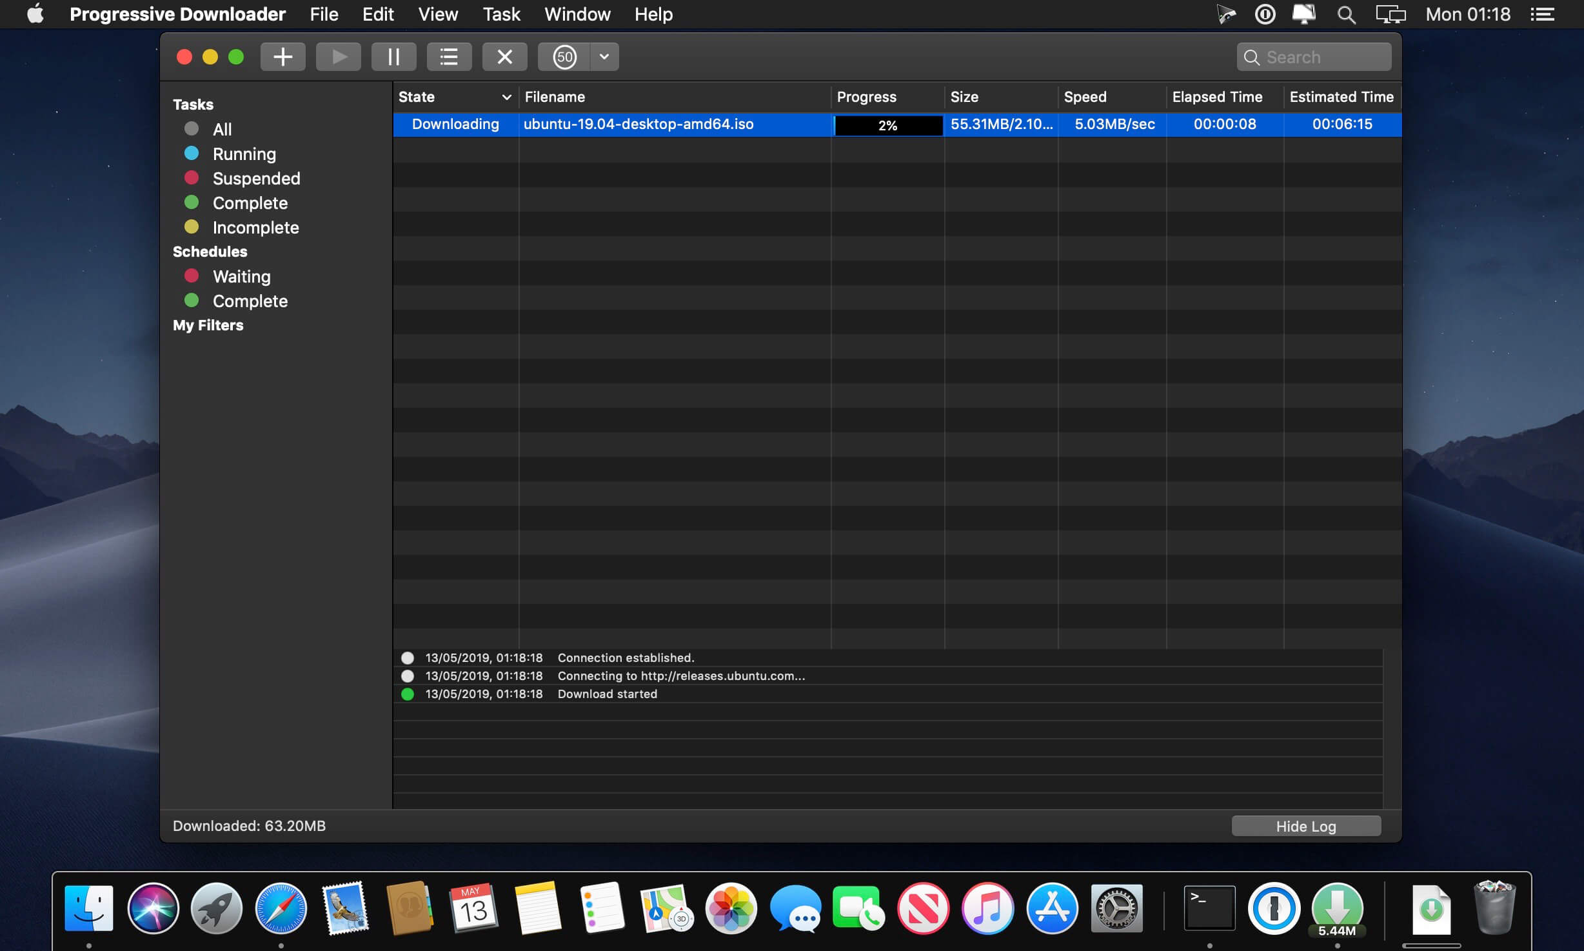Remove the task with the X toolbar button
The width and height of the screenshot is (1584, 951).
point(504,57)
